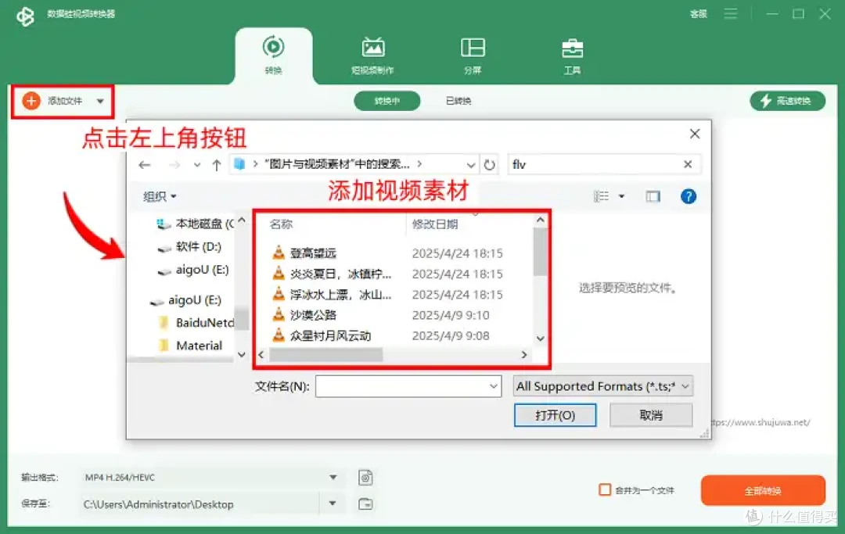Show the 转换中 list
The image size is (845, 534).
387,101
